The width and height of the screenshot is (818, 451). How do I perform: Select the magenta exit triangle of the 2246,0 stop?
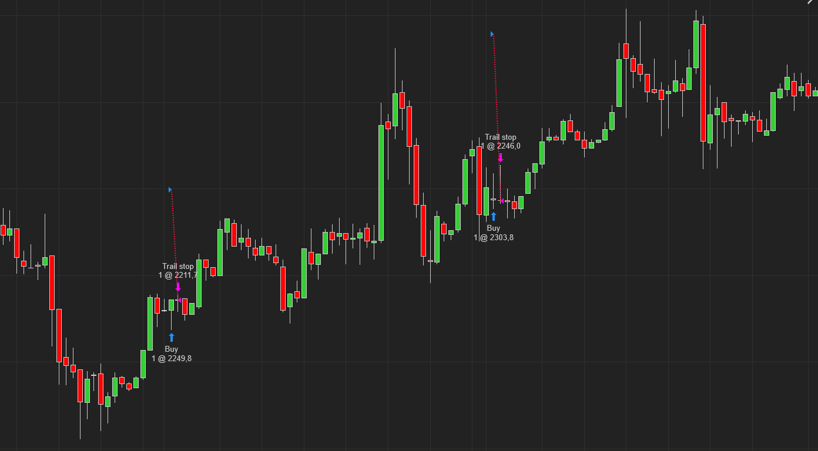[502, 201]
